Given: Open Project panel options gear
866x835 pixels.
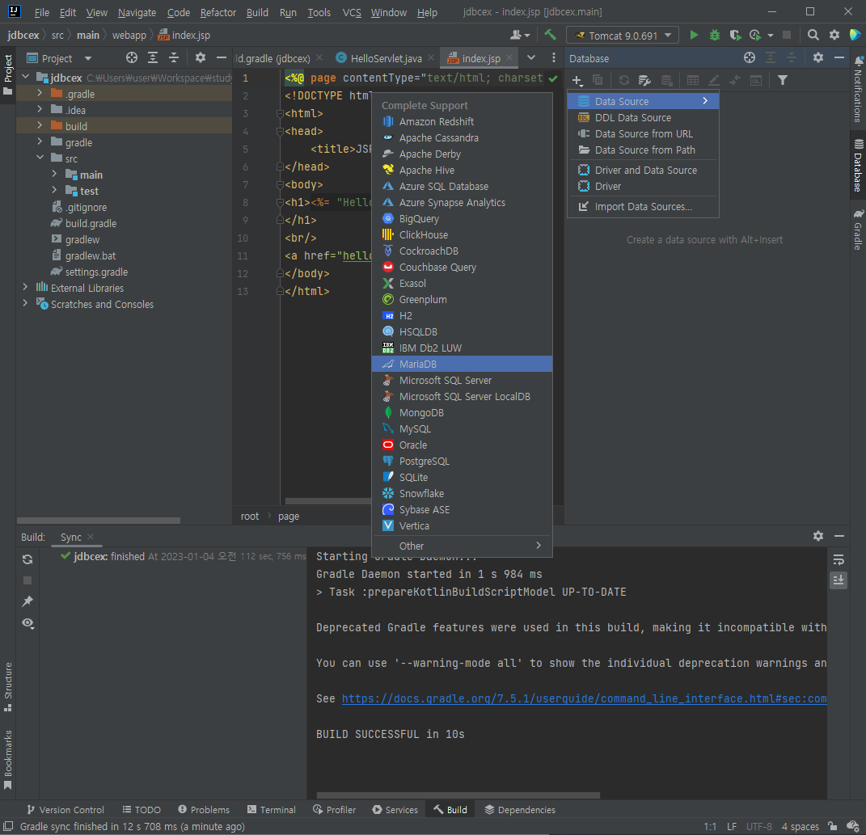Looking at the screenshot, I should click(x=201, y=57).
